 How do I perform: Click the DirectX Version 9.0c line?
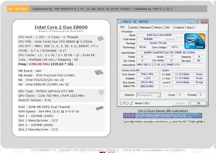(35, 100)
